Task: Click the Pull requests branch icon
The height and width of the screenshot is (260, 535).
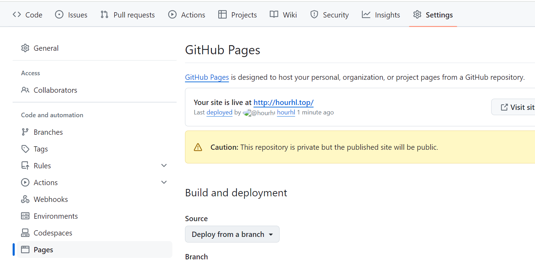Action: click(104, 14)
